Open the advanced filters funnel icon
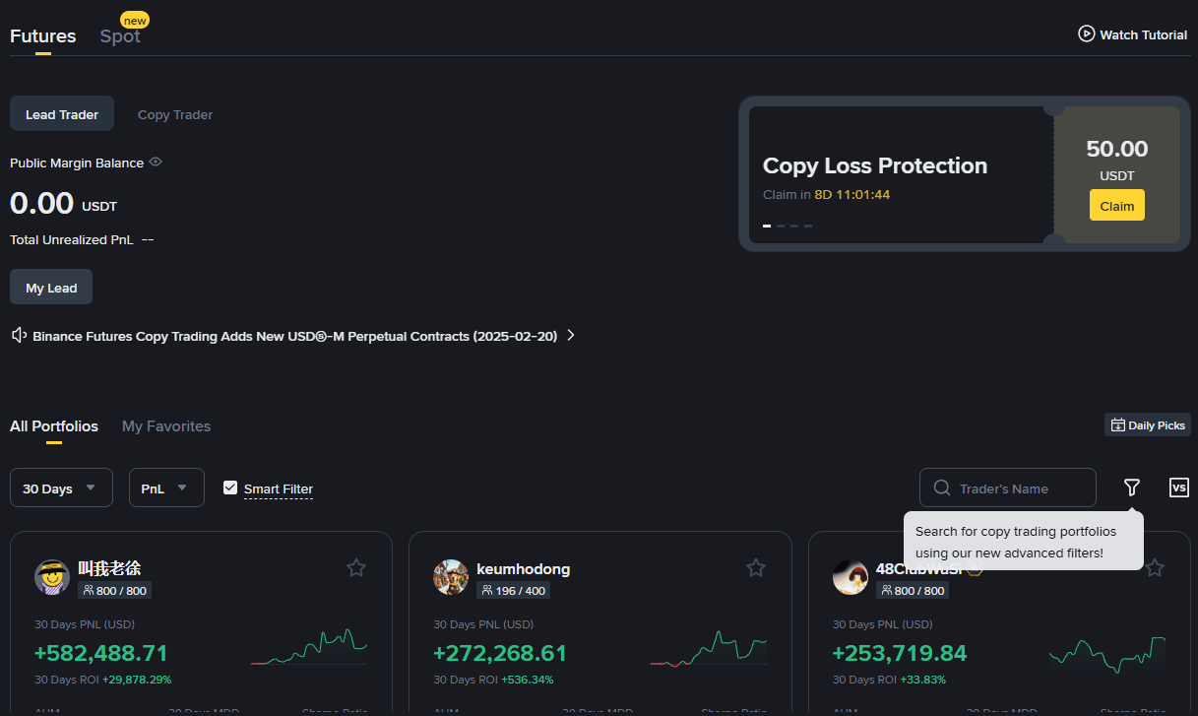This screenshot has width=1198, height=716. click(x=1131, y=488)
